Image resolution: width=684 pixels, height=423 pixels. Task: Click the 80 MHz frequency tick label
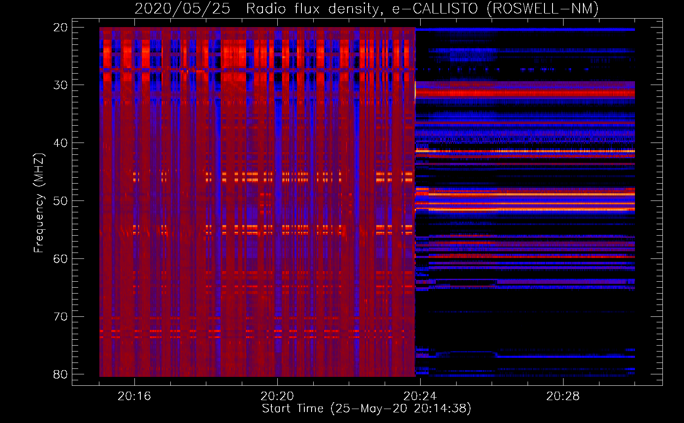60,374
